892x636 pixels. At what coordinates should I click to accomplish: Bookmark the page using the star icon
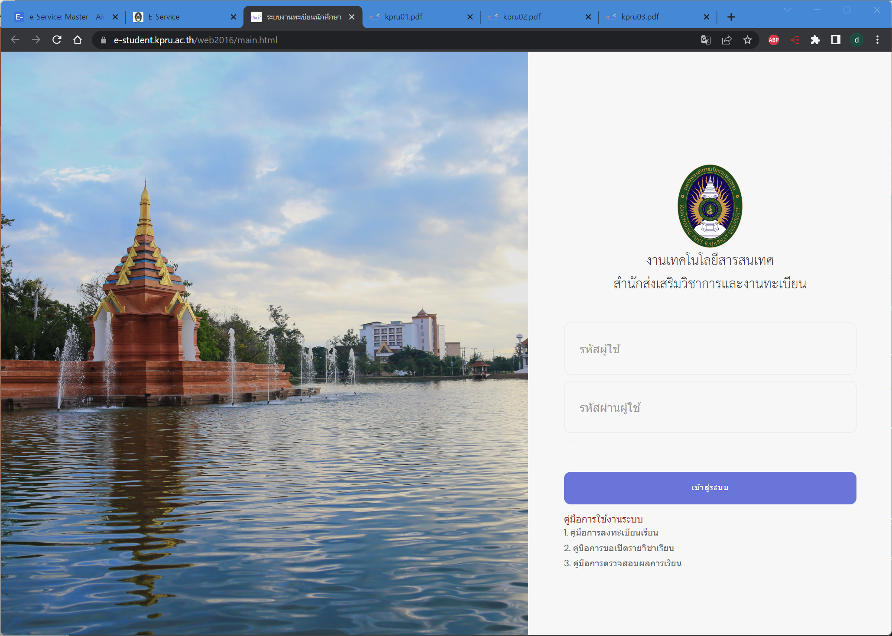748,40
